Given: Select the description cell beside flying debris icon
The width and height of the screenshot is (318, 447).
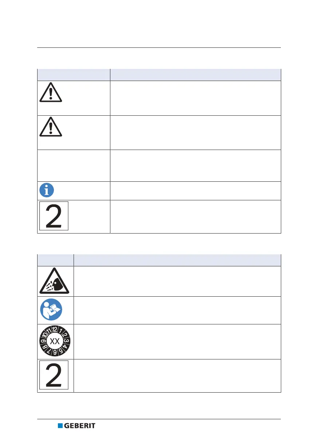Looking at the screenshot, I should point(177,281).
